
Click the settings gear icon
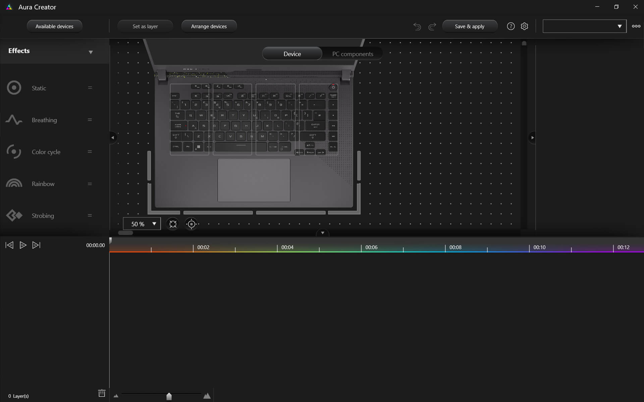click(524, 26)
